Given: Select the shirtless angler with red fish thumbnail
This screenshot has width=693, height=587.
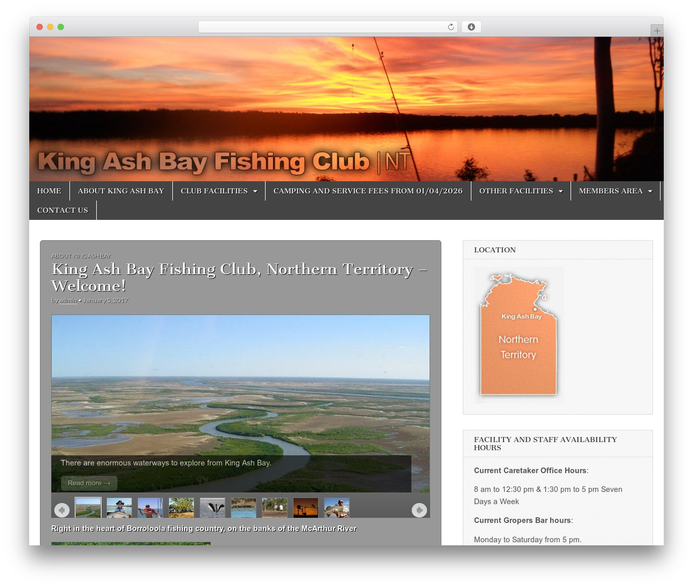Looking at the screenshot, I should (x=151, y=508).
